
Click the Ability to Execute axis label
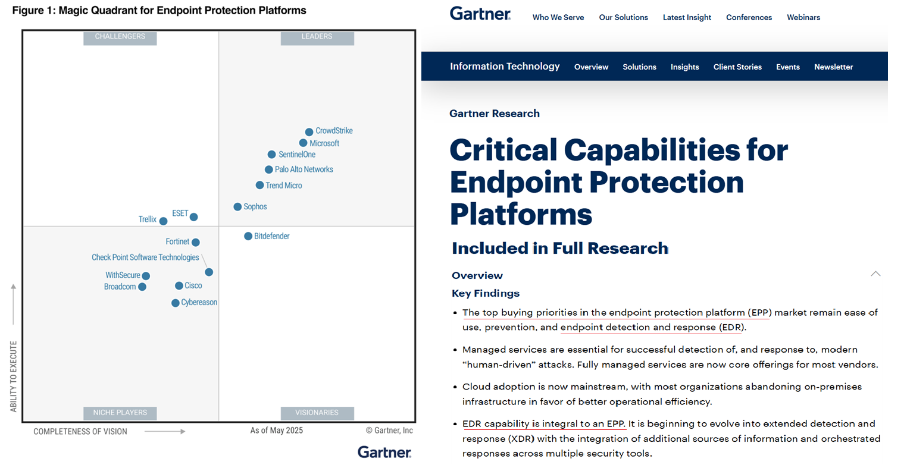pos(13,376)
